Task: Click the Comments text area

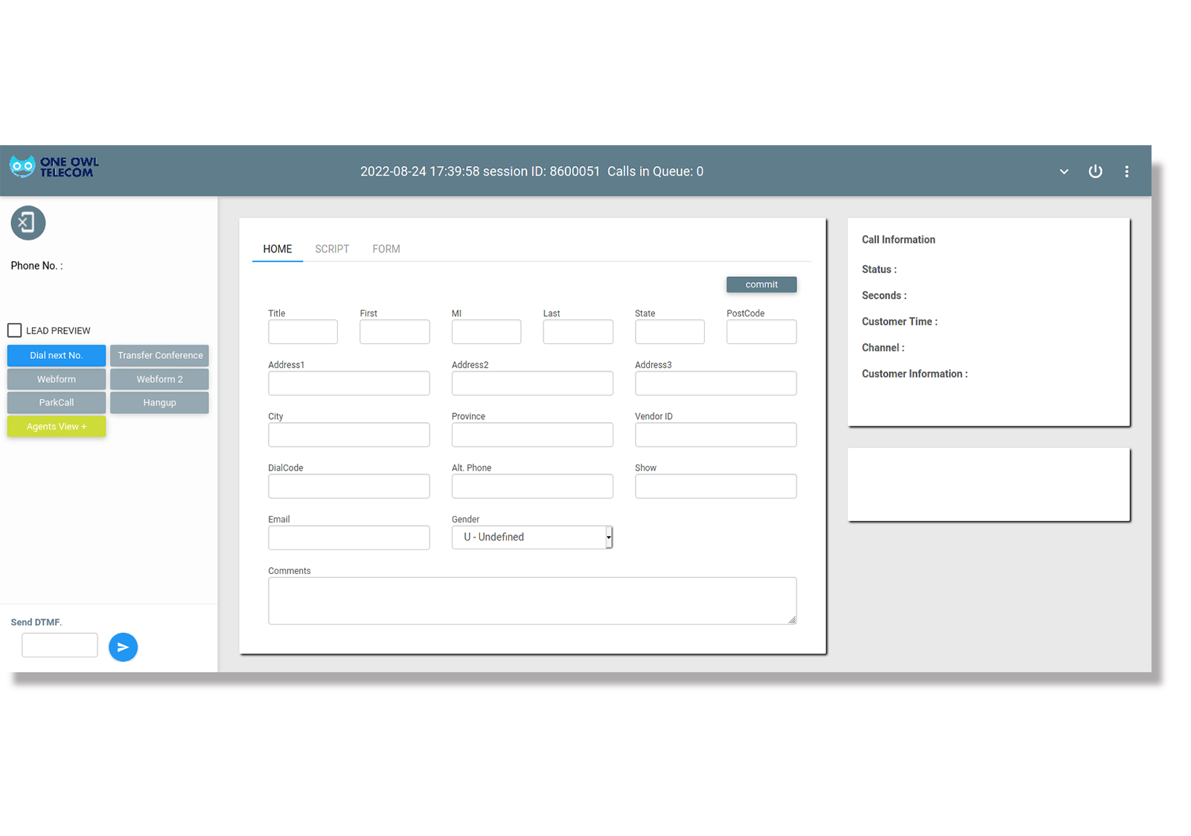Action: point(531,600)
